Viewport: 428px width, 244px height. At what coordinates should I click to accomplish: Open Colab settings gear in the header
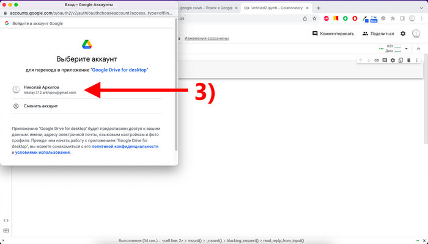(x=403, y=34)
